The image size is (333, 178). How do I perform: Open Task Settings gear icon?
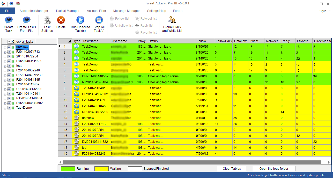pyautogui.click(x=47, y=20)
